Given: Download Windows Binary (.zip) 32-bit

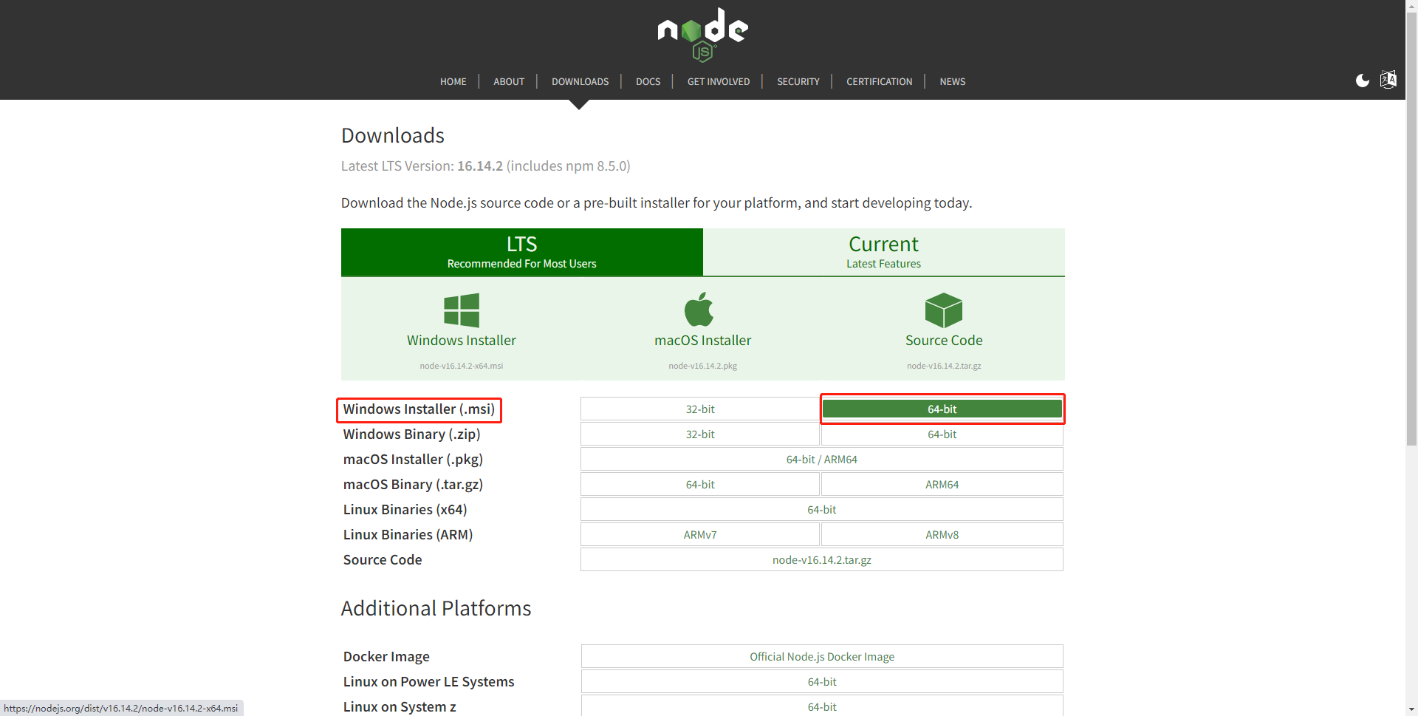Looking at the screenshot, I should click(700, 434).
